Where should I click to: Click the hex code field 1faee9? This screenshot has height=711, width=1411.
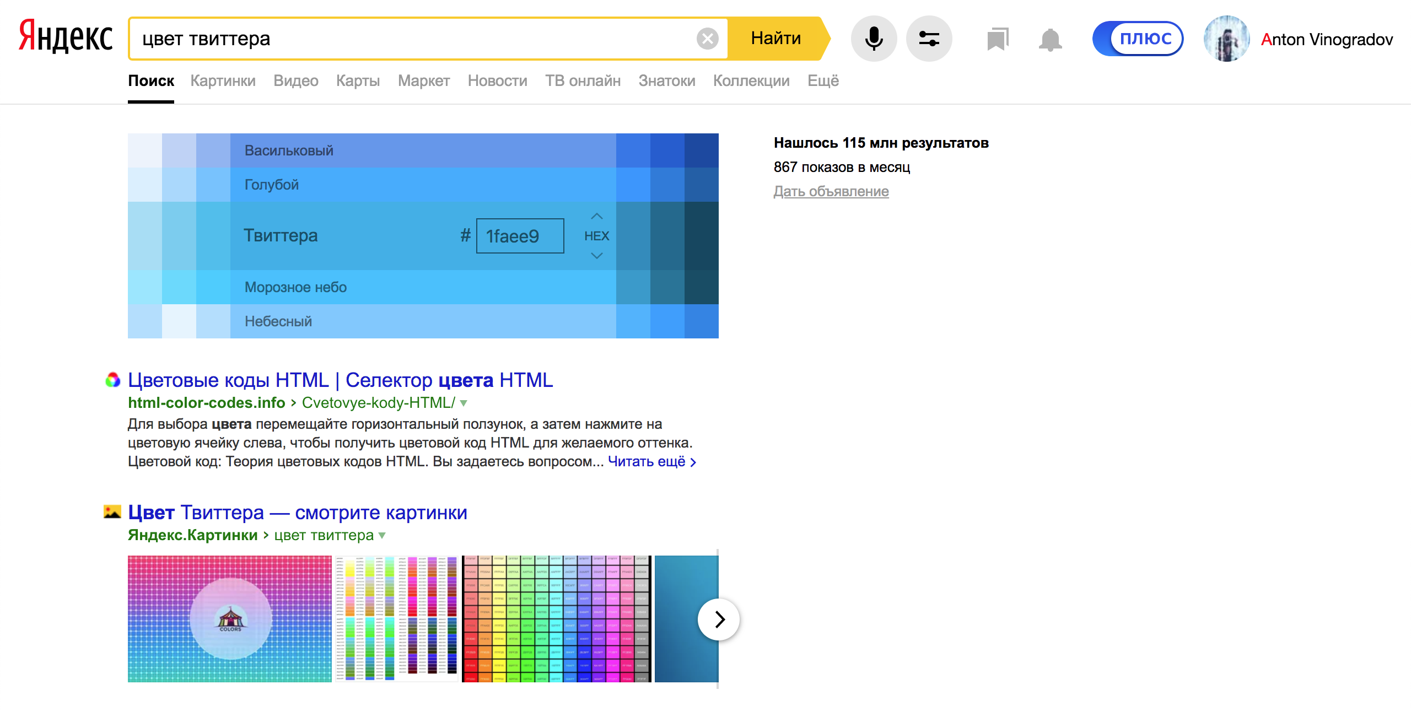tap(520, 236)
